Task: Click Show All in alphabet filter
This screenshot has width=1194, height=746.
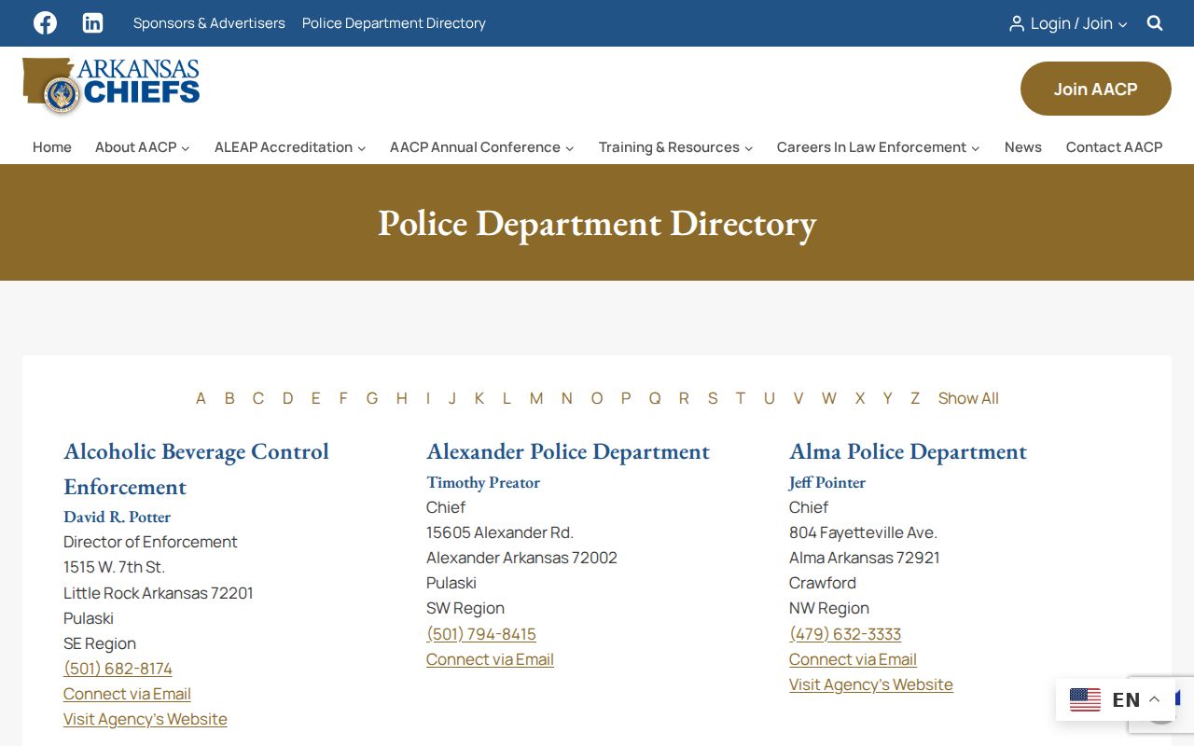Action: (968, 398)
